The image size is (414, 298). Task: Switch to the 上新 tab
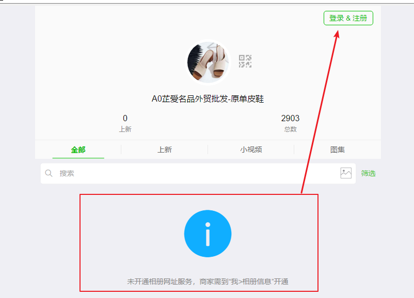[165, 150]
